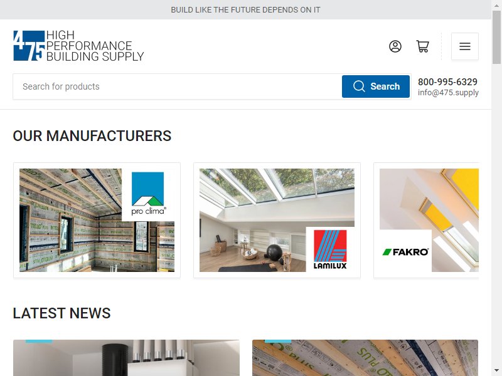Click the FAKRO logo
Screen dimensions: 502x376
coord(405,252)
